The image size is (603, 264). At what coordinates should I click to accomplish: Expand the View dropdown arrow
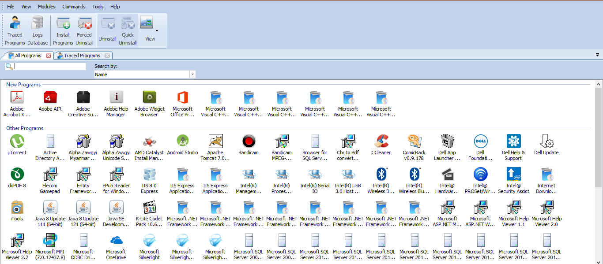coord(157,30)
